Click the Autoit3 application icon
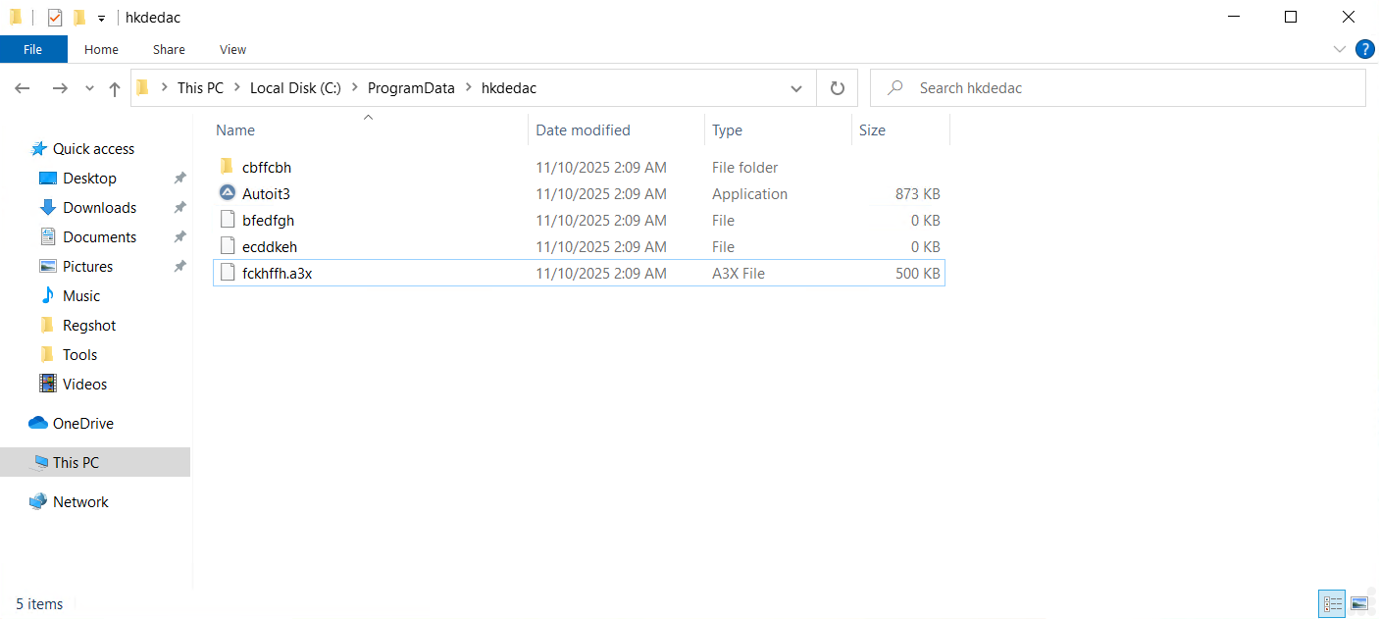Viewport: 1379px width, 619px height. [227, 193]
